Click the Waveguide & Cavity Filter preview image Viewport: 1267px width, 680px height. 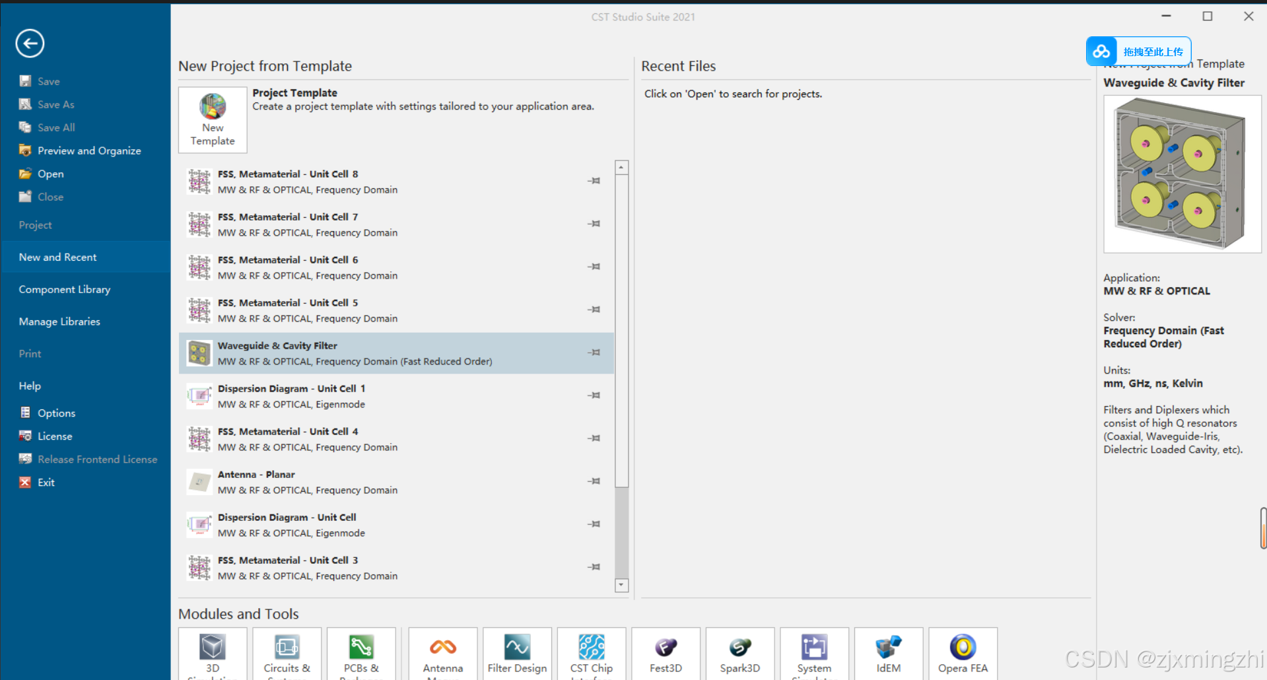1182,174
